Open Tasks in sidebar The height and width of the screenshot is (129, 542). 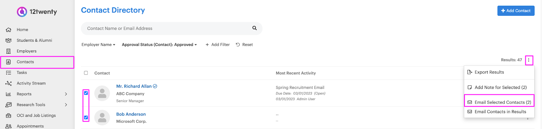tap(22, 72)
